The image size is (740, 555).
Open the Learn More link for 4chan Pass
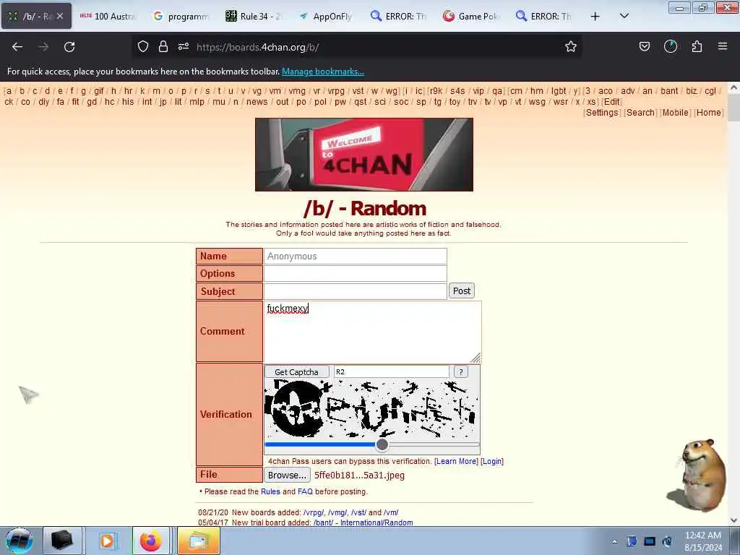(456, 462)
